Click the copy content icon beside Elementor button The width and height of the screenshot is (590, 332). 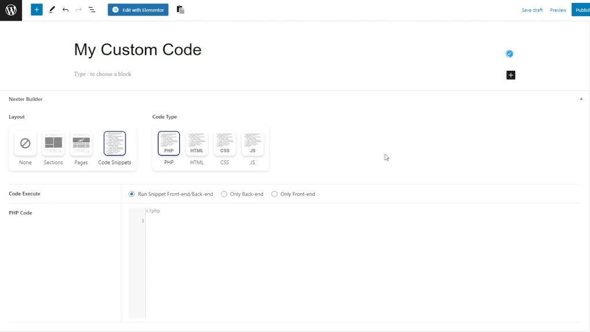click(x=180, y=9)
